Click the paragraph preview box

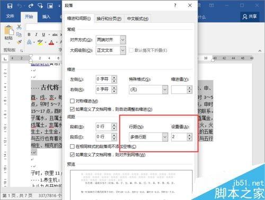[131, 185]
